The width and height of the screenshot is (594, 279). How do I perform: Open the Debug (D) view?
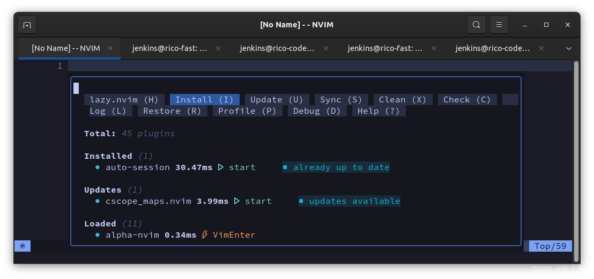(x=317, y=111)
